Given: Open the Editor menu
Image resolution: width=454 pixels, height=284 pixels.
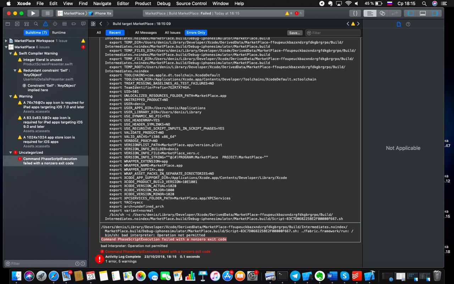Looking at the screenshot, I should pyautogui.click(x=123, y=4).
